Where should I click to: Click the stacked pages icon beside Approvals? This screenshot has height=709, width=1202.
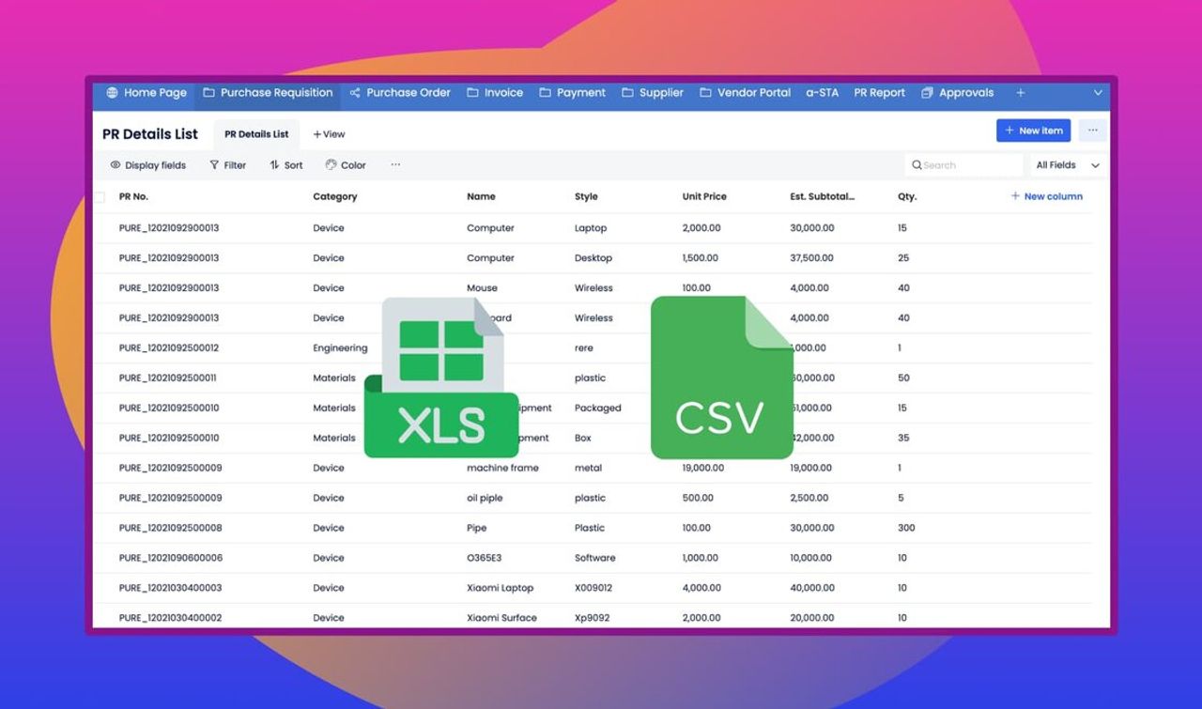(x=928, y=93)
